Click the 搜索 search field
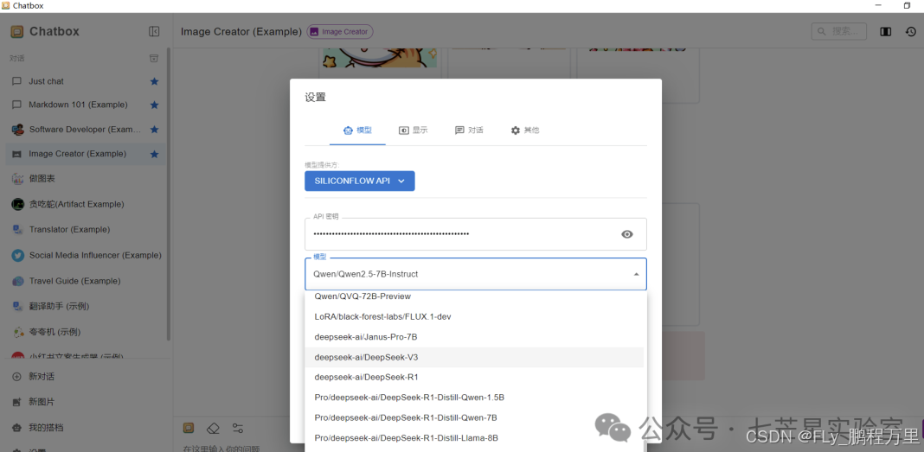 click(839, 31)
